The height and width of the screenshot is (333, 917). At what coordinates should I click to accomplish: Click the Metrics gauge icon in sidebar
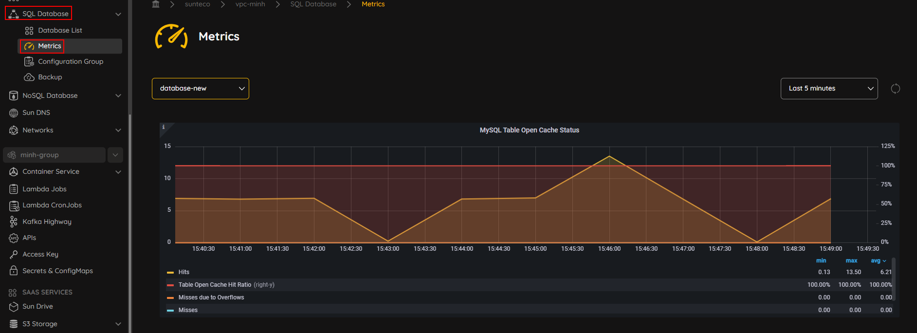tap(29, 46)
